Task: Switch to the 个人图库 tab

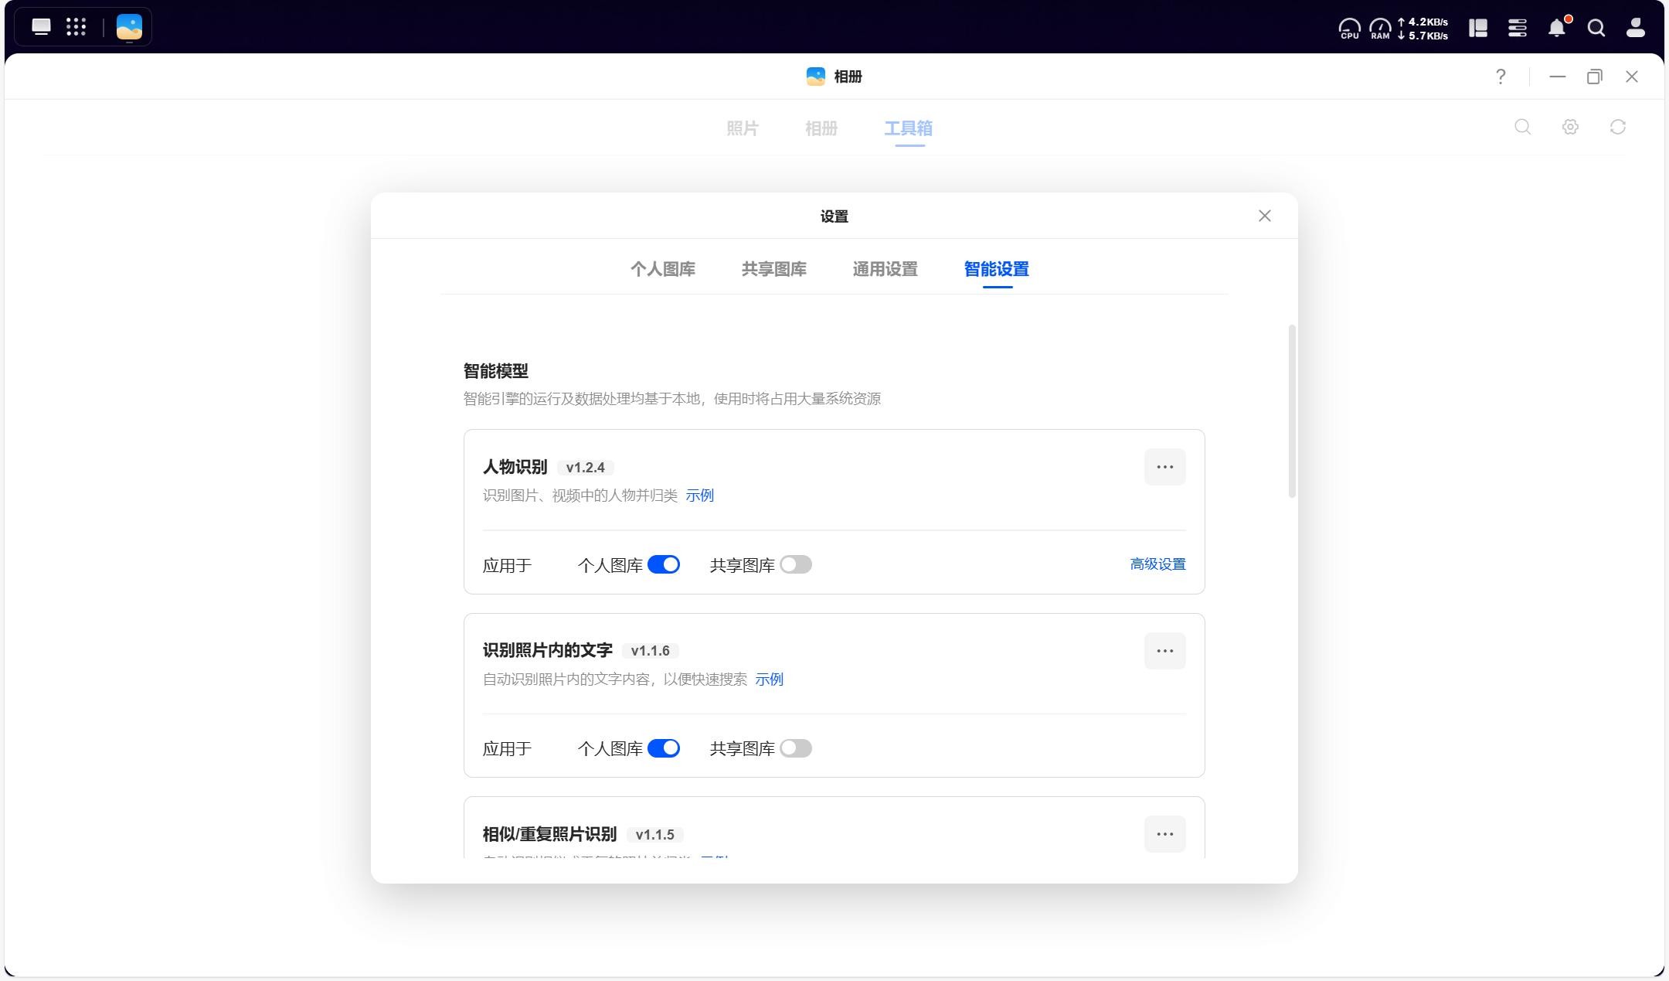Action: [663, 269]
